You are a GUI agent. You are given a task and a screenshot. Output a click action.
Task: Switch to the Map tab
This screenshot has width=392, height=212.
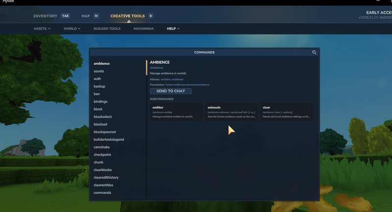[x=85, y=16]
